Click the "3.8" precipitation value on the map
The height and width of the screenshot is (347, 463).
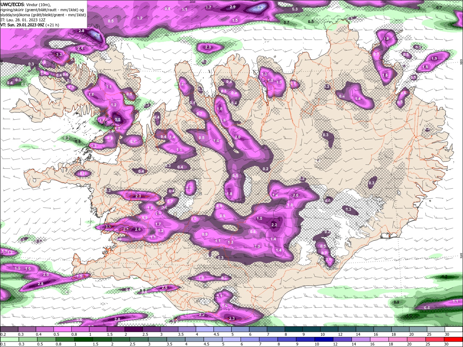pos(118,120)
